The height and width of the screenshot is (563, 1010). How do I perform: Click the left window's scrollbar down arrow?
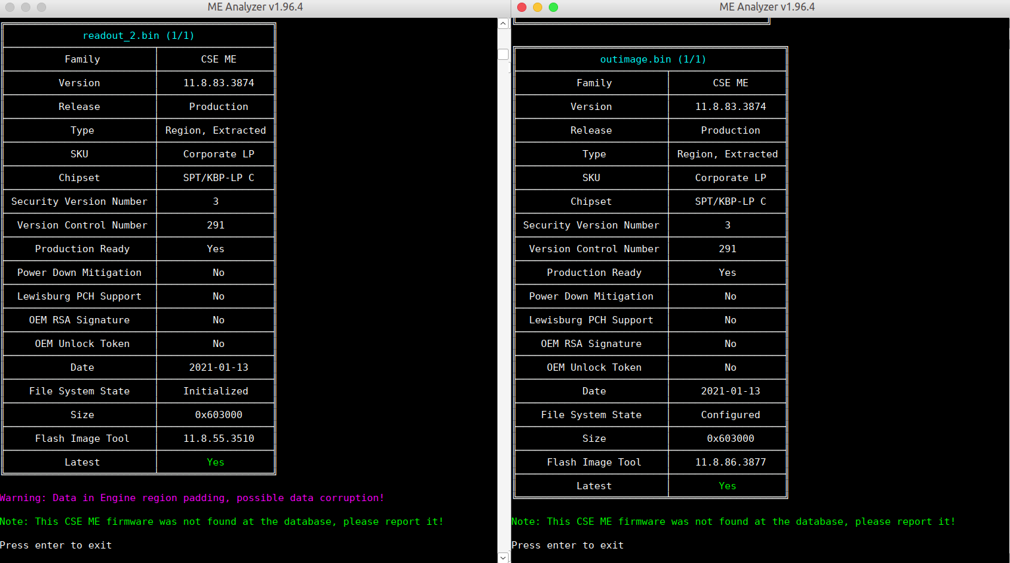coord(503,558)
